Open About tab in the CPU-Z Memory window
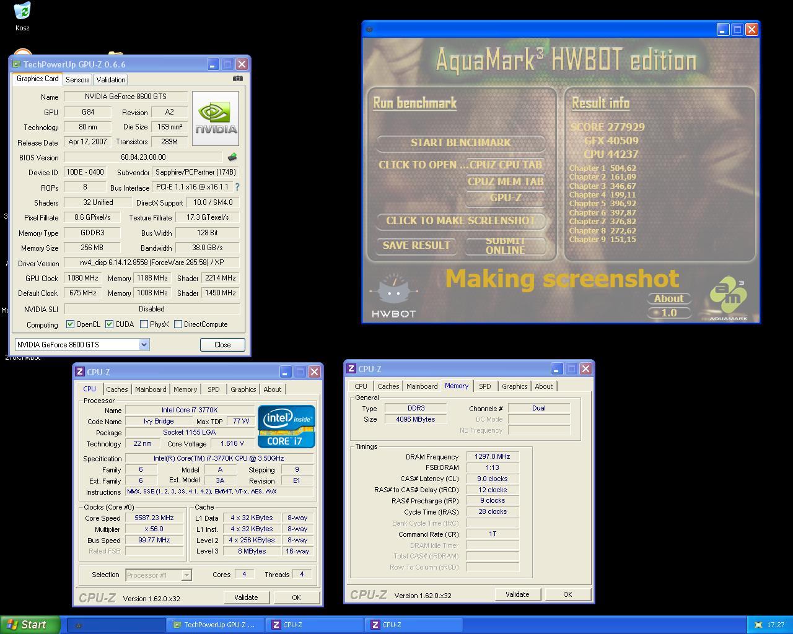793x634 pixels. (x=544, y=386)
